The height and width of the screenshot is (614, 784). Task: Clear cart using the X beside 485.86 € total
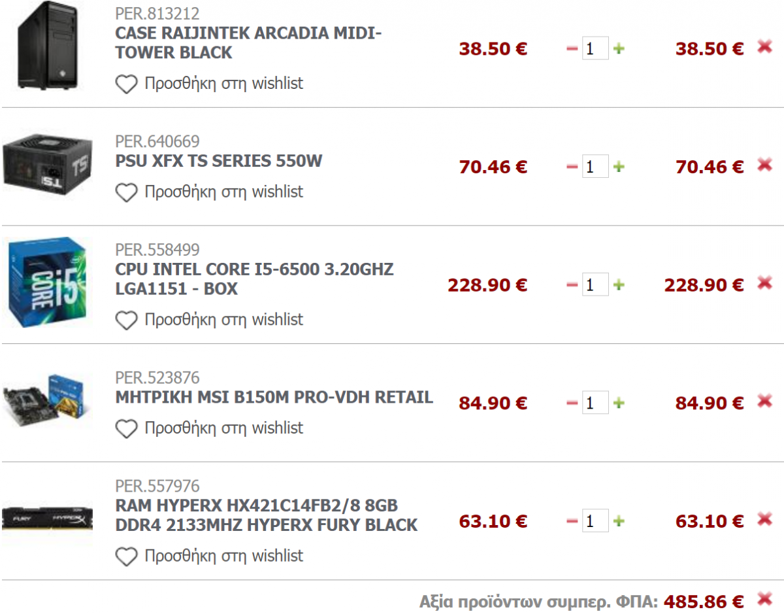point(764,598)
